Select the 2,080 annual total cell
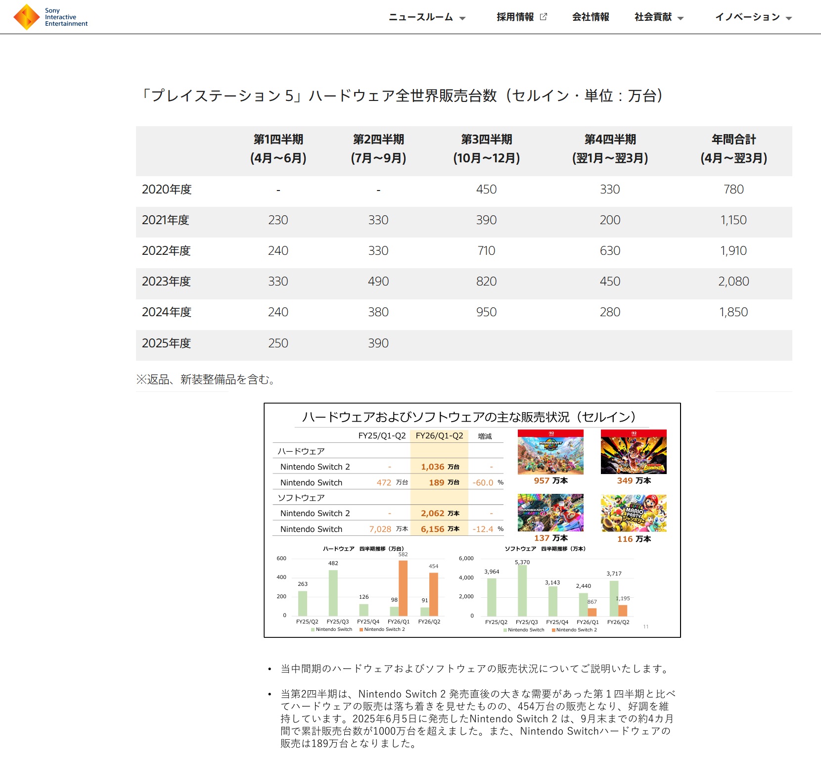Image resolution: width=821 pixels, height=767 pixels. coord(733,282)
